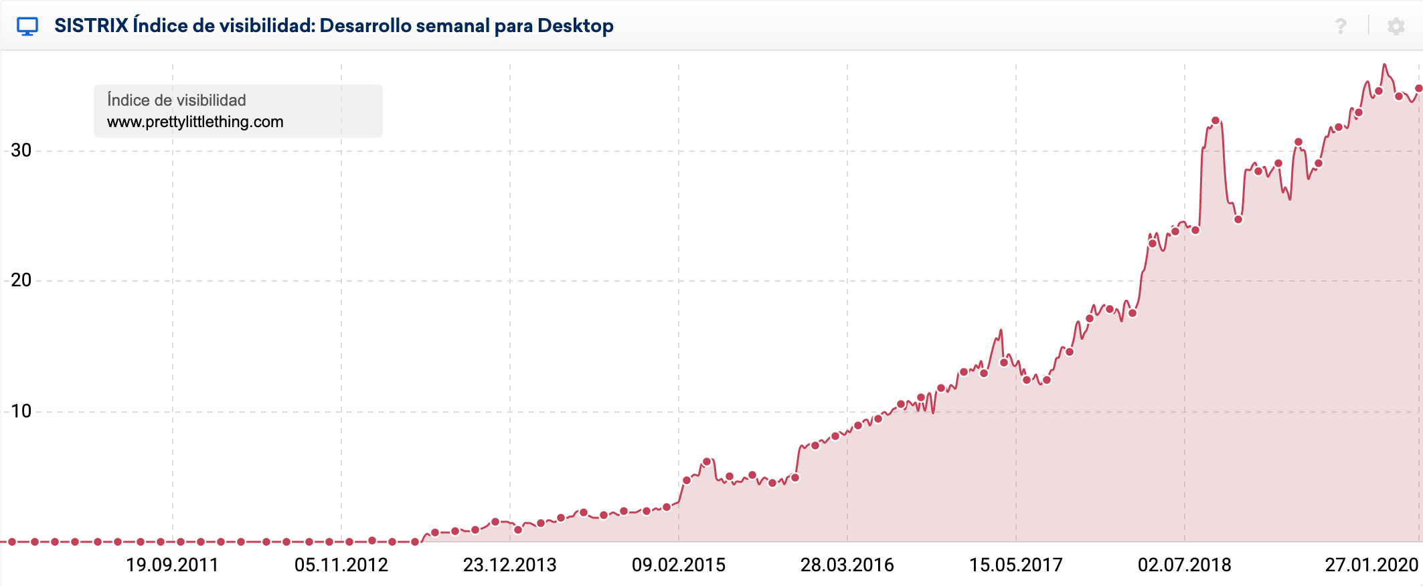
Task: Select the first data point at far left
Action: (12, 542)
